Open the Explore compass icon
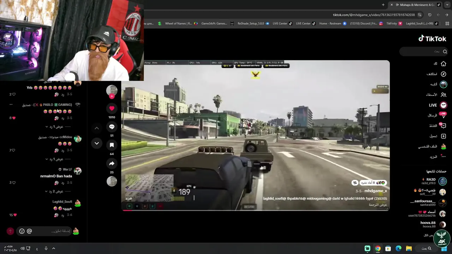452x254 pixels. 444,74
